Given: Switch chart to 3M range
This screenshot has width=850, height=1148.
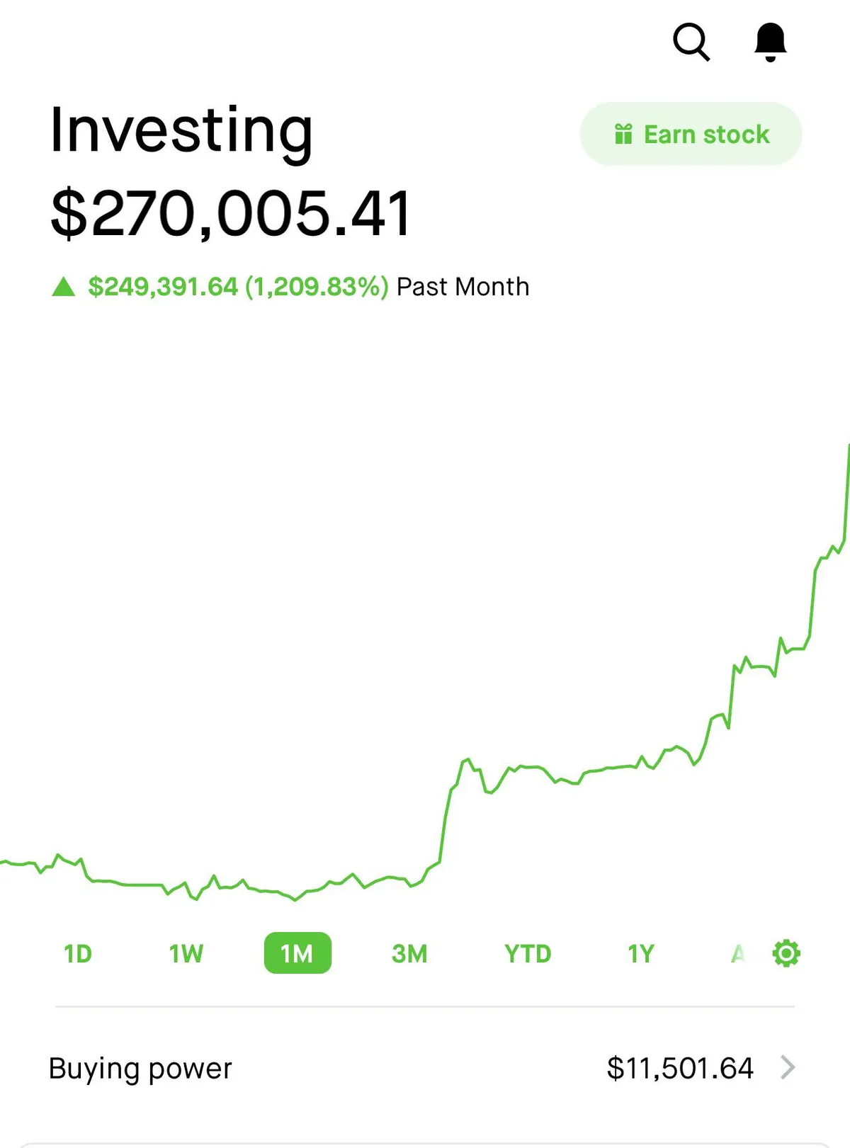Looking at the screenshot, I should (x=409, y=954).
